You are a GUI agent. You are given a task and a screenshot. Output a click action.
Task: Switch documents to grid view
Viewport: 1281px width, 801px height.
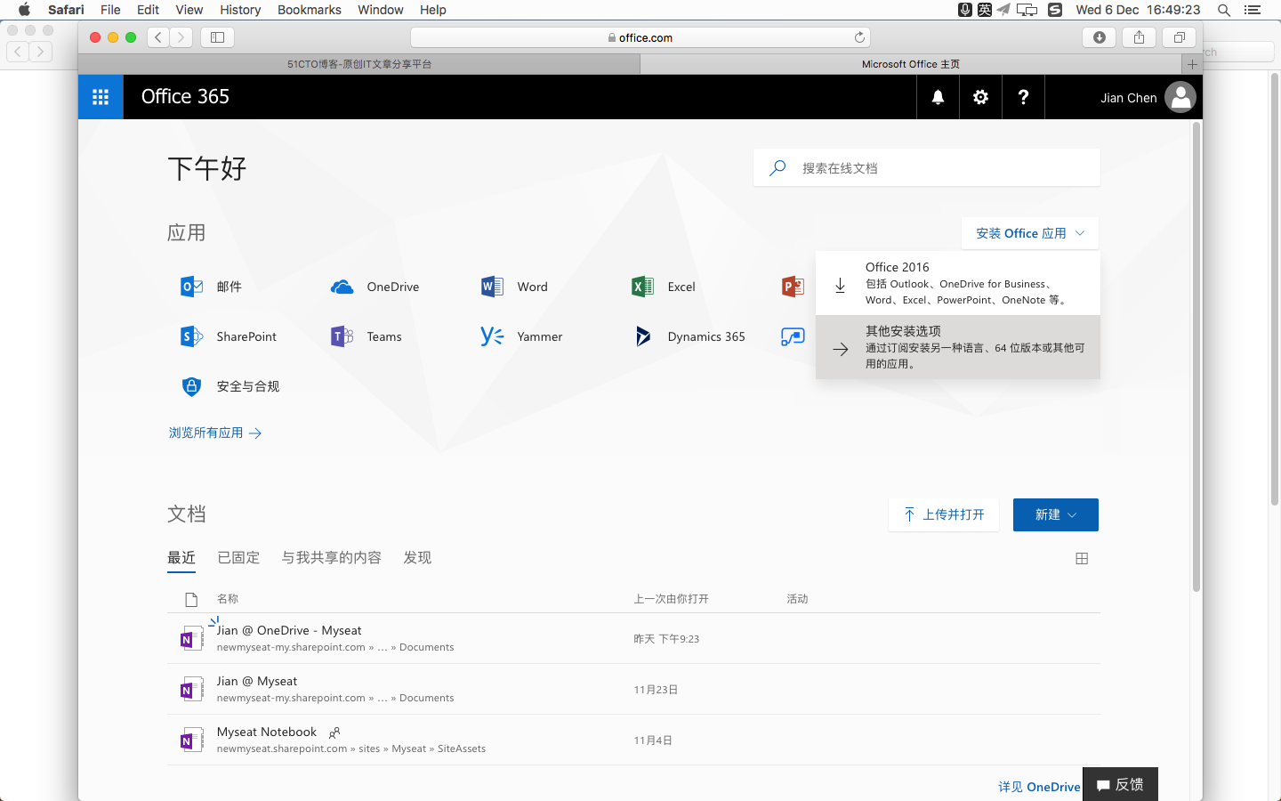(1082, 559)
